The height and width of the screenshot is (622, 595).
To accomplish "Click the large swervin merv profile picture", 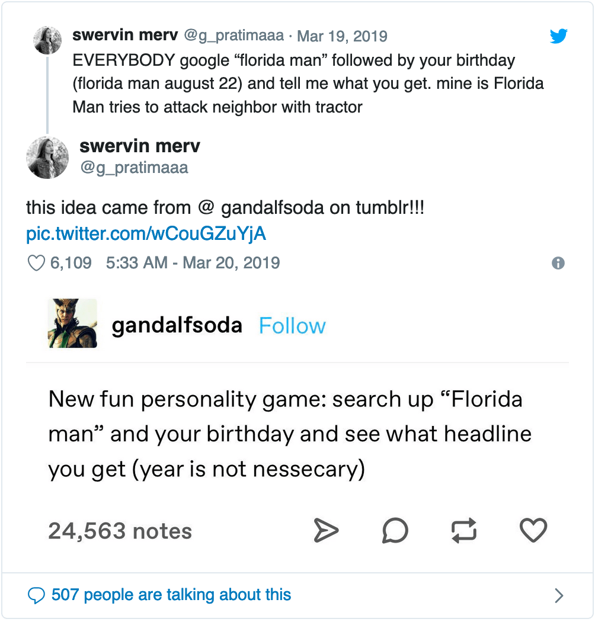I will [x=47, y=158].
